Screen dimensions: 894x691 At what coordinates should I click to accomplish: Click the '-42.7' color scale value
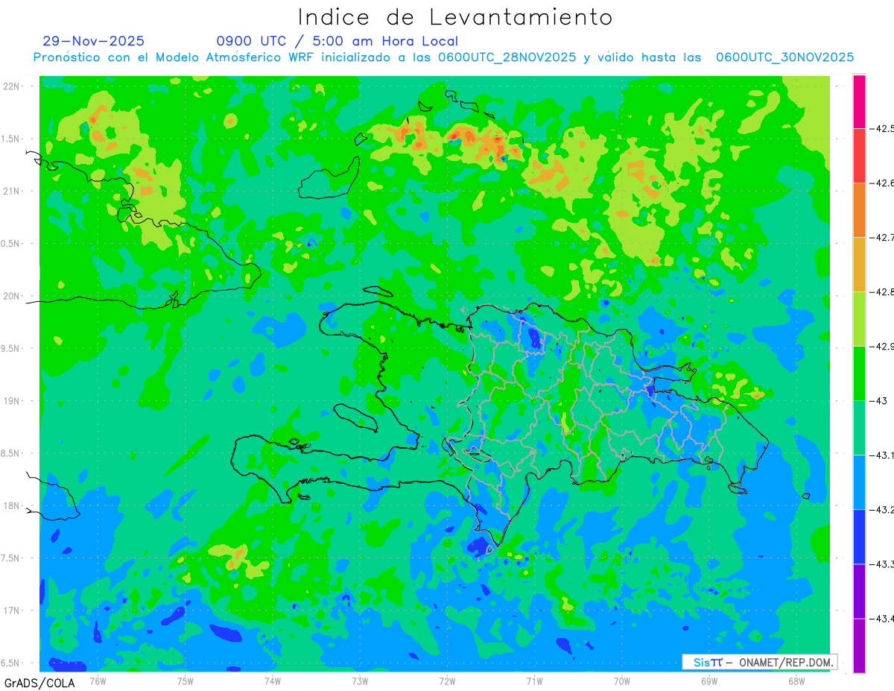coord(883,238)
